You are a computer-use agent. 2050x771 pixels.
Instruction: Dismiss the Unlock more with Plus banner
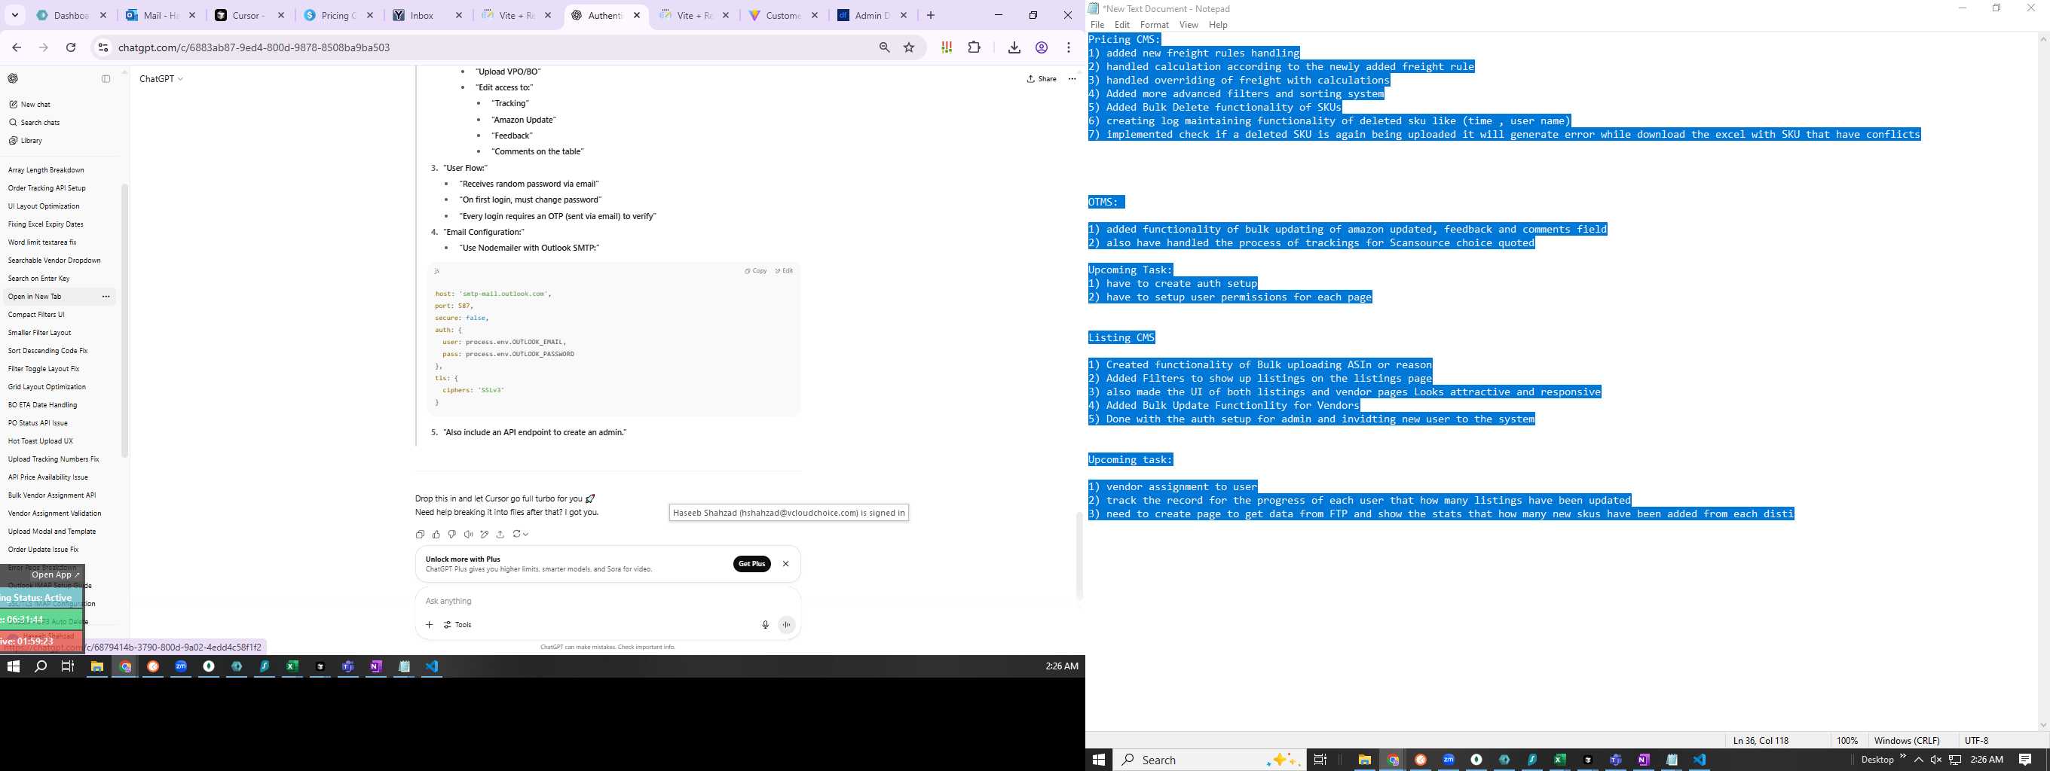click(x=785, y=563)
